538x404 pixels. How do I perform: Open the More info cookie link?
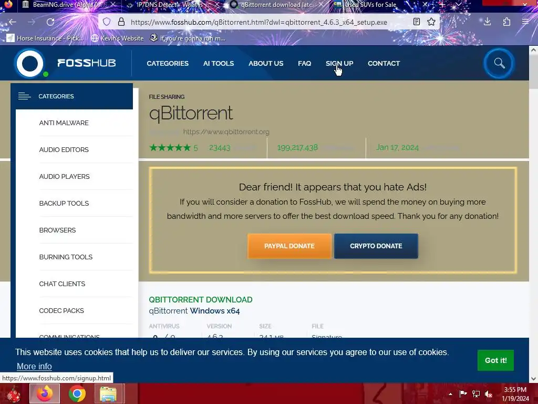34,366
